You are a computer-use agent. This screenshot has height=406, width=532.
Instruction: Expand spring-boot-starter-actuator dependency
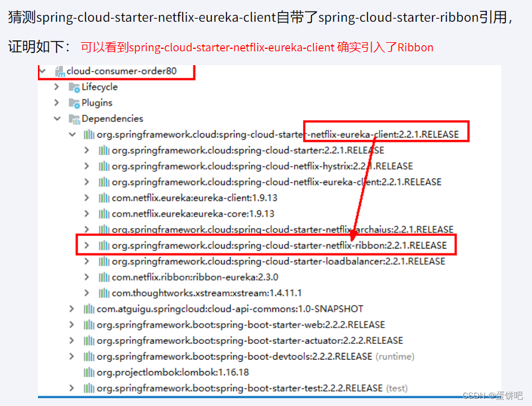(x=72, y=340)
